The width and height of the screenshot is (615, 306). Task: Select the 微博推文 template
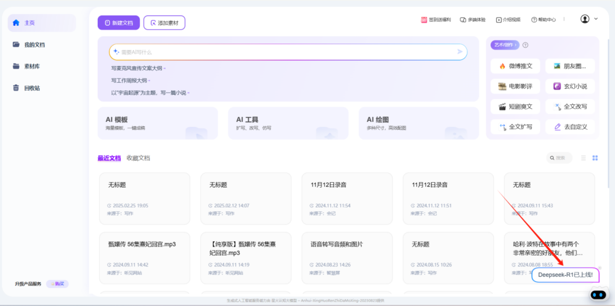click(x=515, y=66)
